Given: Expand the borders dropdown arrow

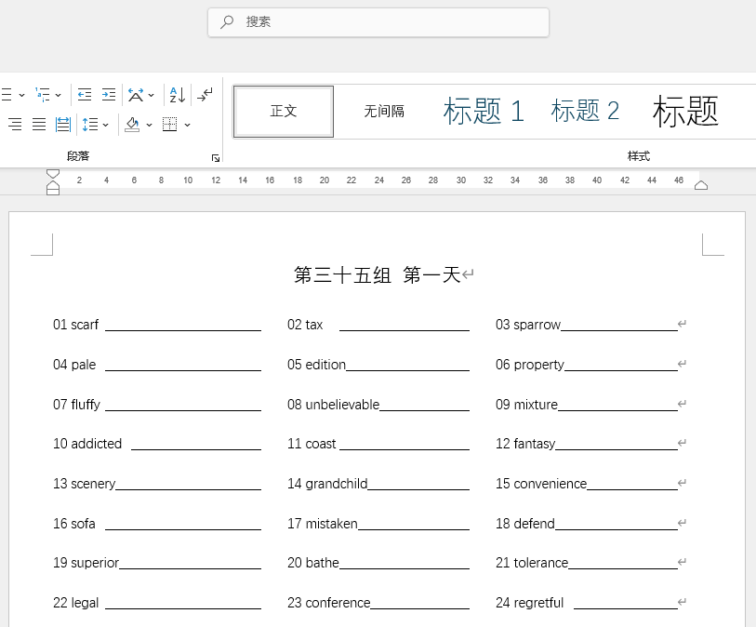Looking at the screenshot, I should tap(187, 125).
